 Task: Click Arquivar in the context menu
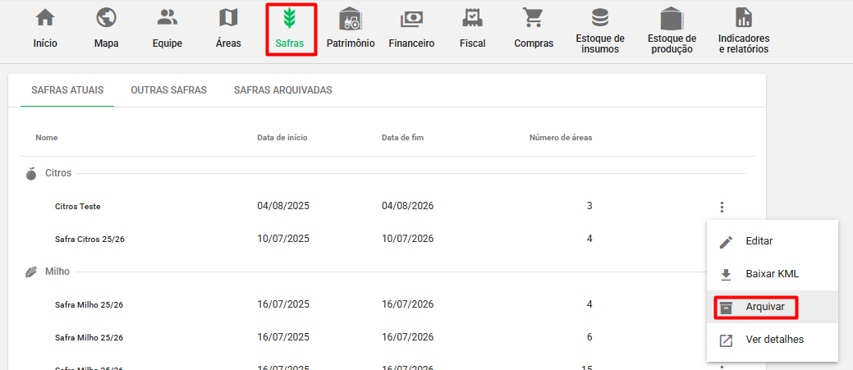(764, 307)
